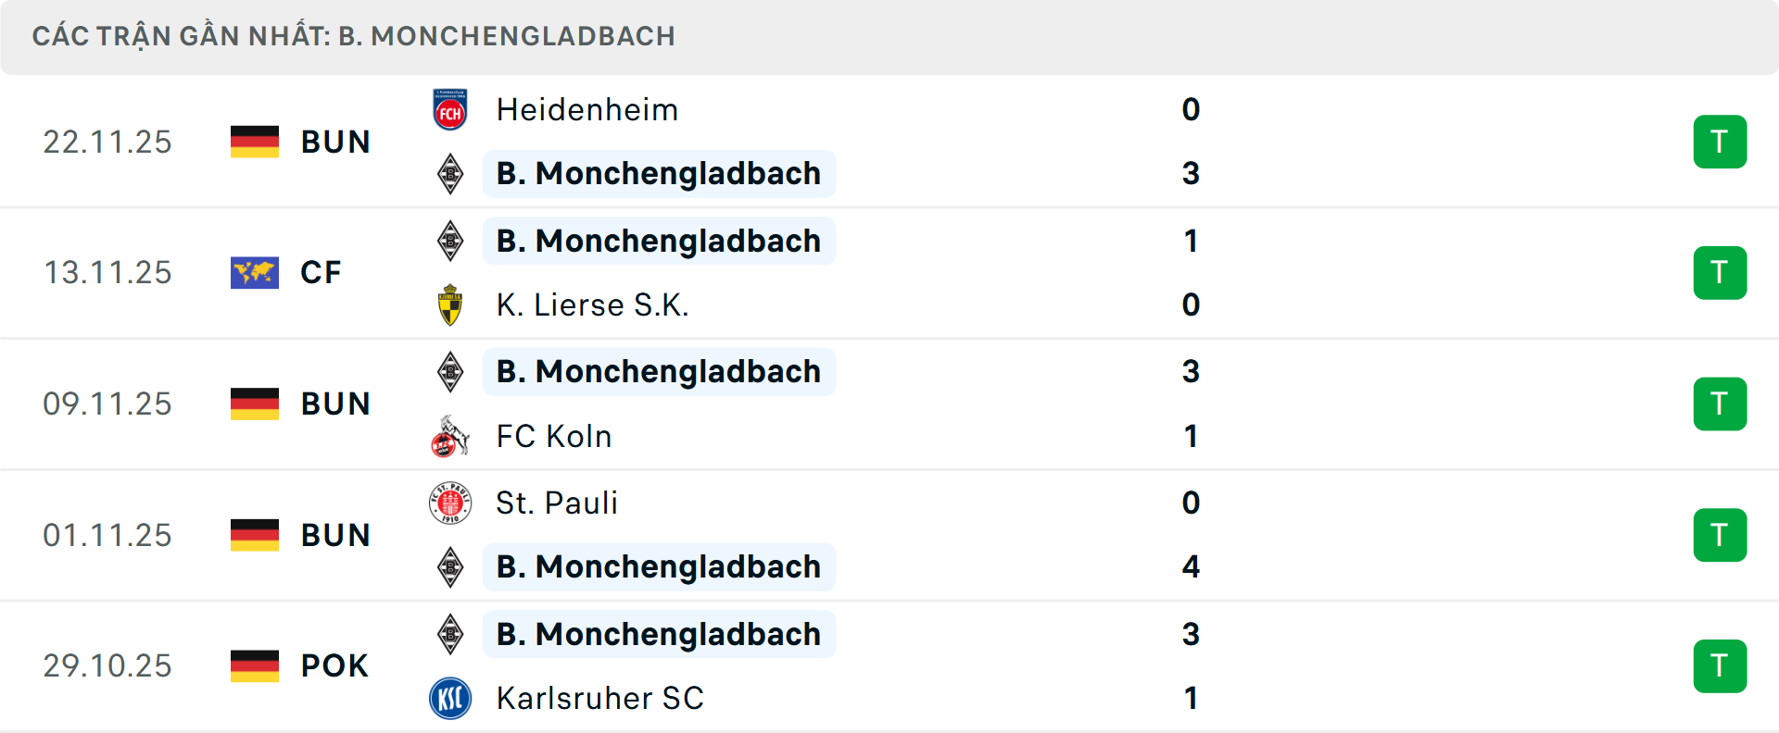Screen dimensions: 1779x733
Task: Select the B. Monchengladbach logo next to Heidenheim match
Action: (x=450, y=173)
